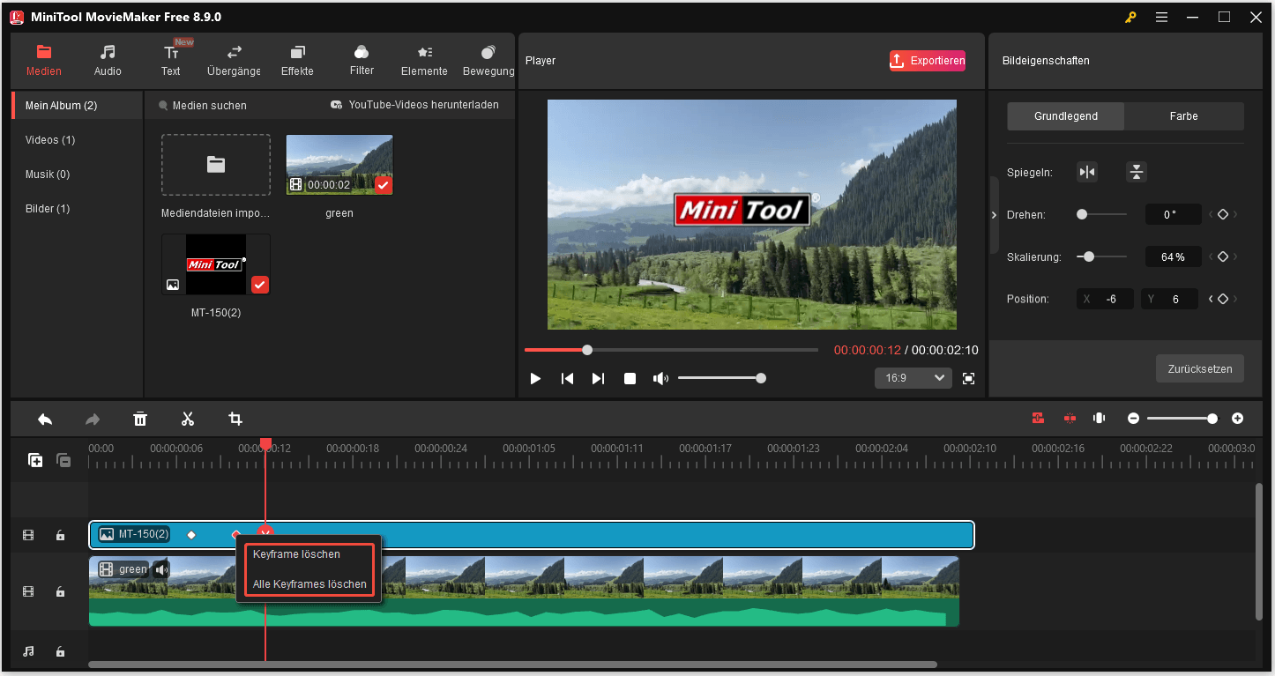This screenshot has width=1275, height=676.
Task: Split the clip with scissors icon
Action: (x=188, y=419)
